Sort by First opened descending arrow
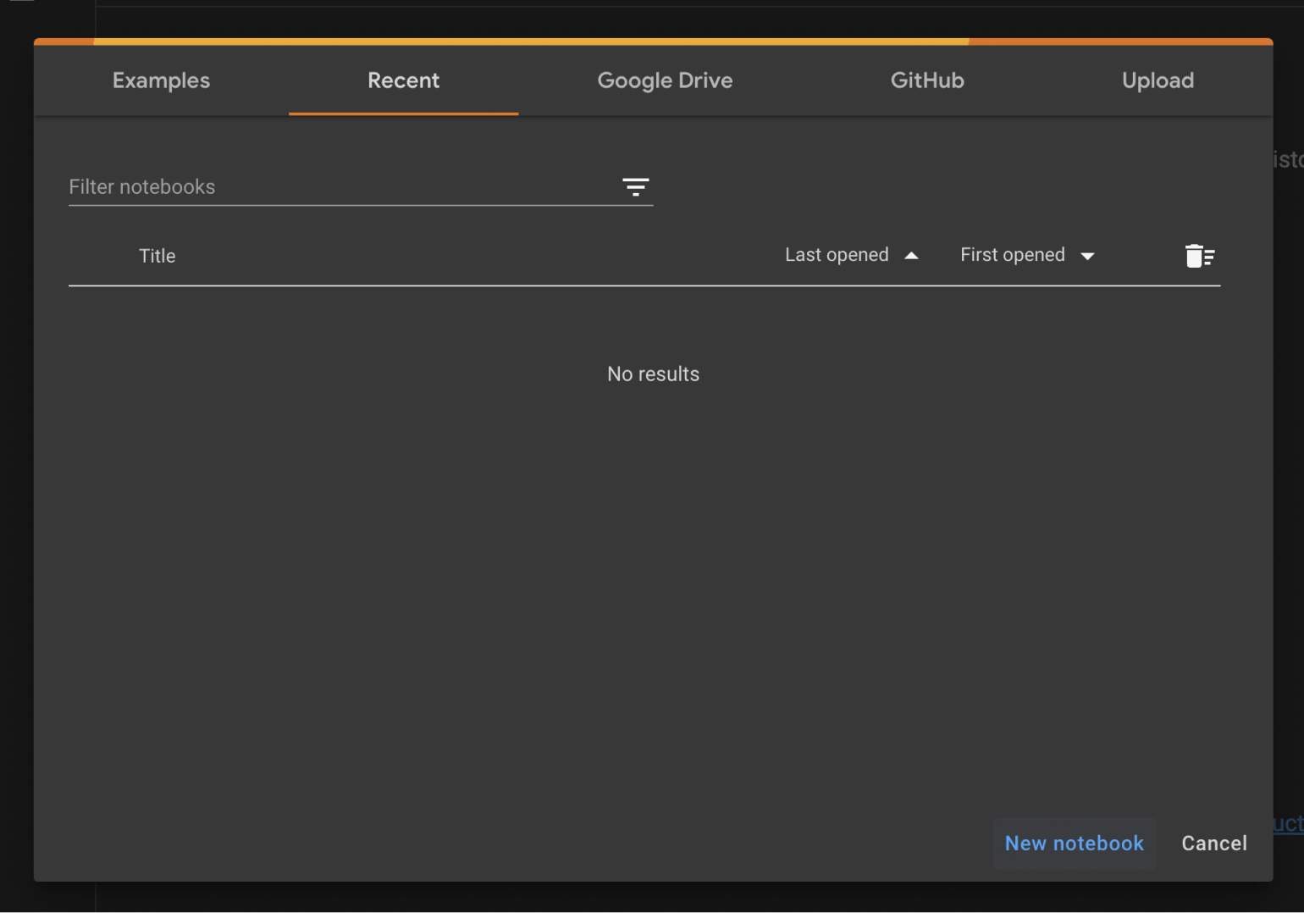Screen dimensions: 1304x913 tap(1087, 256)
